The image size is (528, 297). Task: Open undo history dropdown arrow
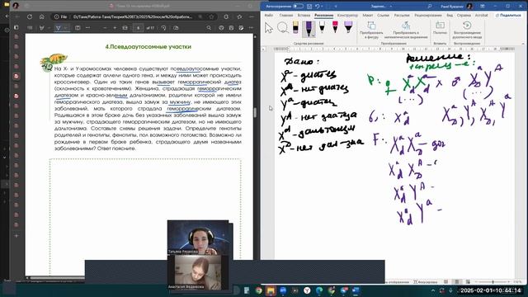point(323,6)
